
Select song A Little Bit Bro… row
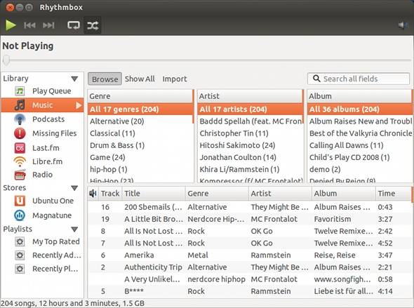[x=250, y=219]
